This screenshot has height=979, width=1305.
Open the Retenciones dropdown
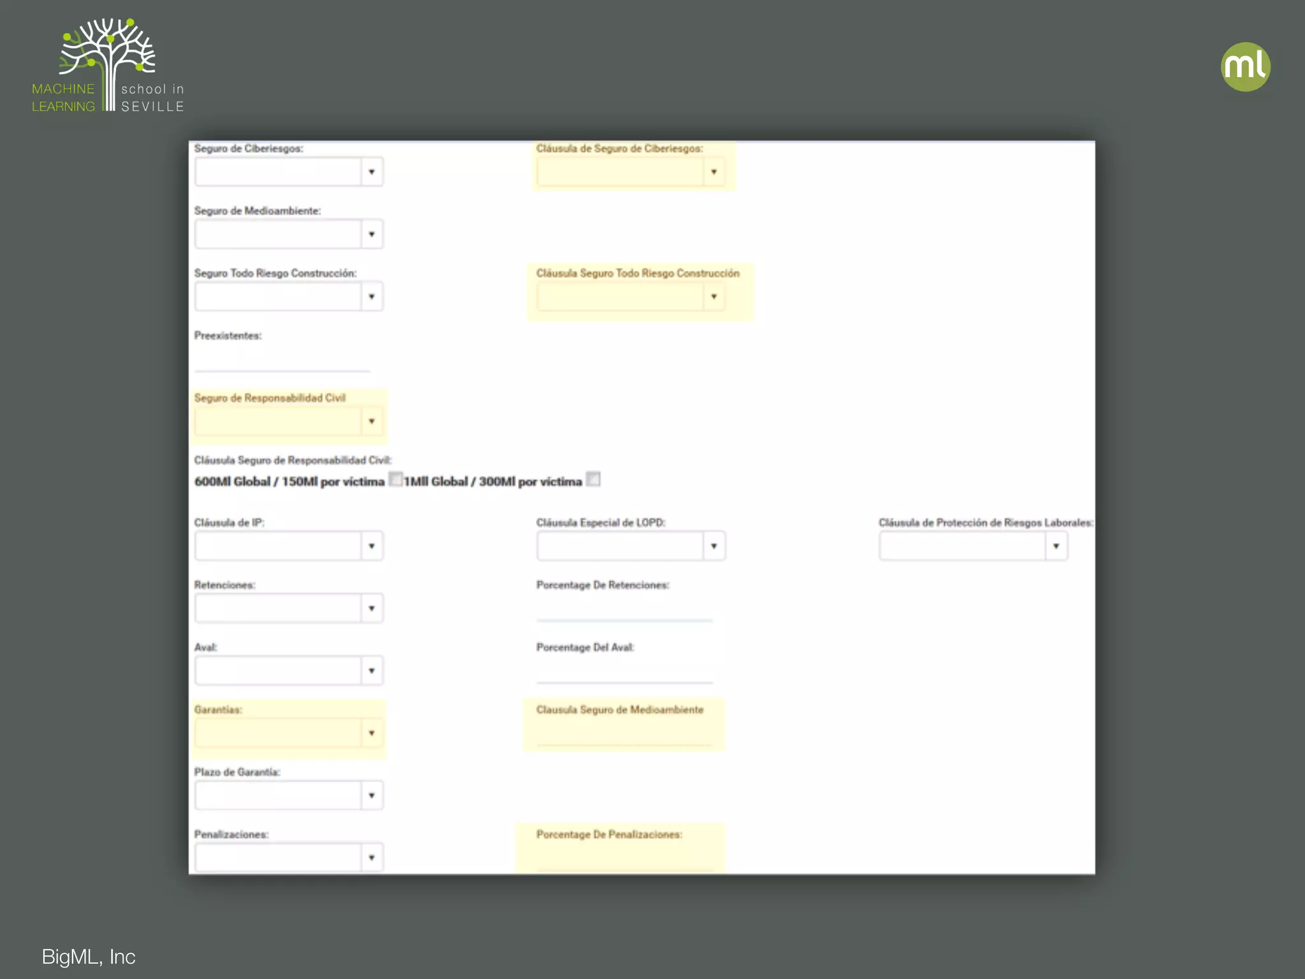click(371, 609)
